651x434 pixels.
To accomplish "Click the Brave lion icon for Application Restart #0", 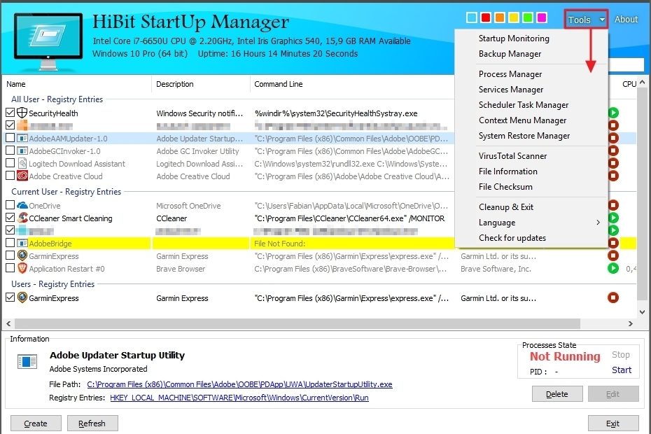I will pos(22,268).
